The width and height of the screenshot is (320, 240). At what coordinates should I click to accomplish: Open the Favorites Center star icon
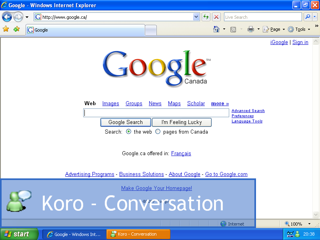pos(6,29)
